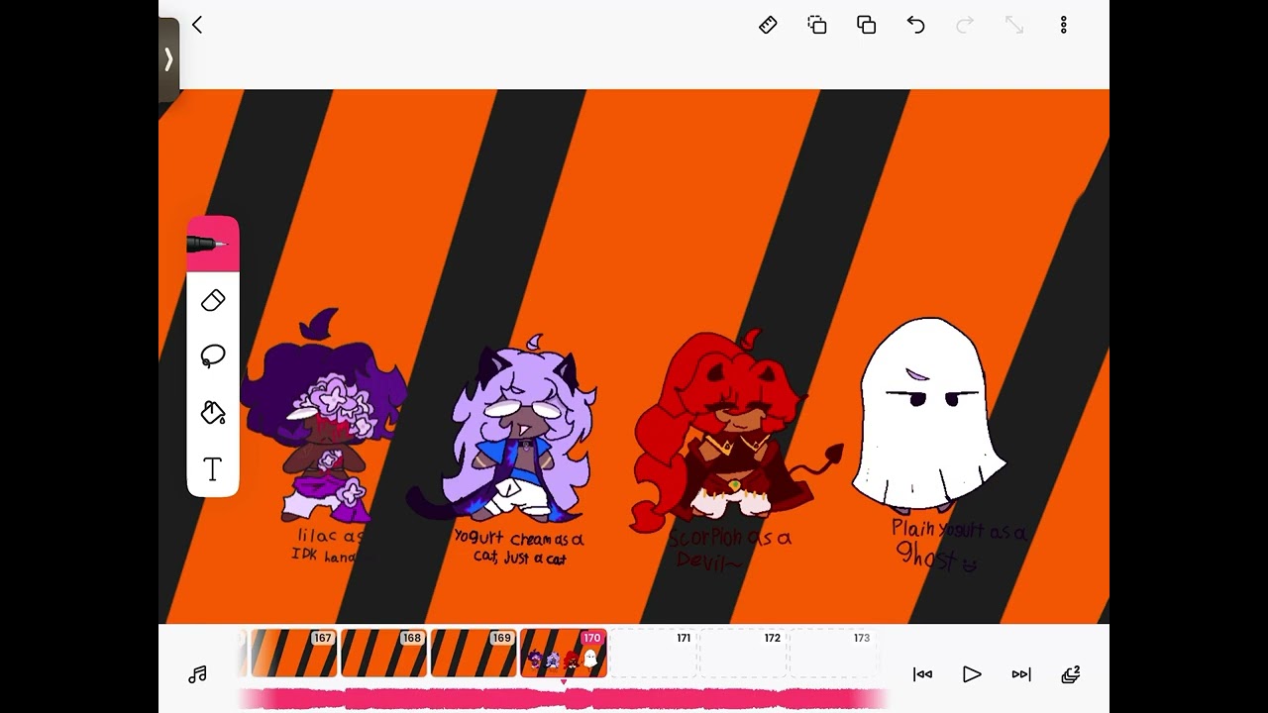1268x713 pixels.
Task: Tap the greyed-out redo arrow
Action: click(965, 25)
